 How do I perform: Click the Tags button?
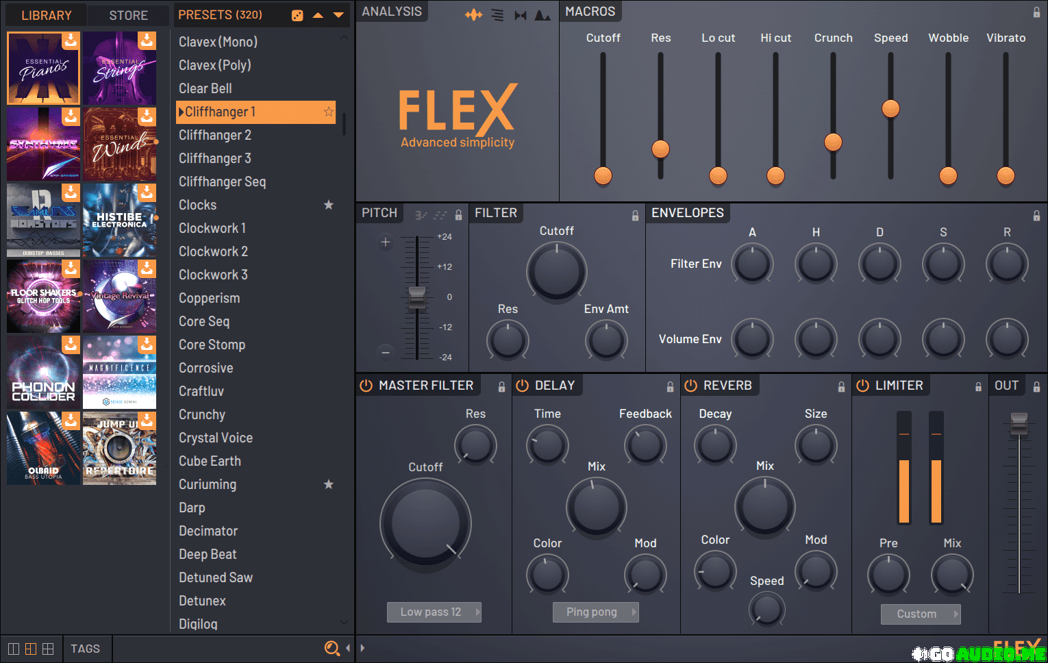[x=85, y=649]
